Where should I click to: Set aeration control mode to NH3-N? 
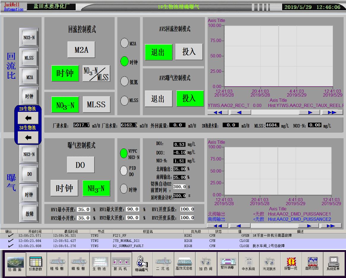pyautogui.click(x=96, y=188)
